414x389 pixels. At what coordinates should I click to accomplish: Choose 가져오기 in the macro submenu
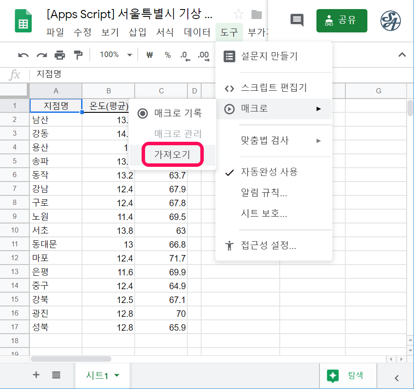click(x=172, y=154)
